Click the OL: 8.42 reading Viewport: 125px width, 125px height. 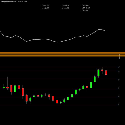click(85, 10)
